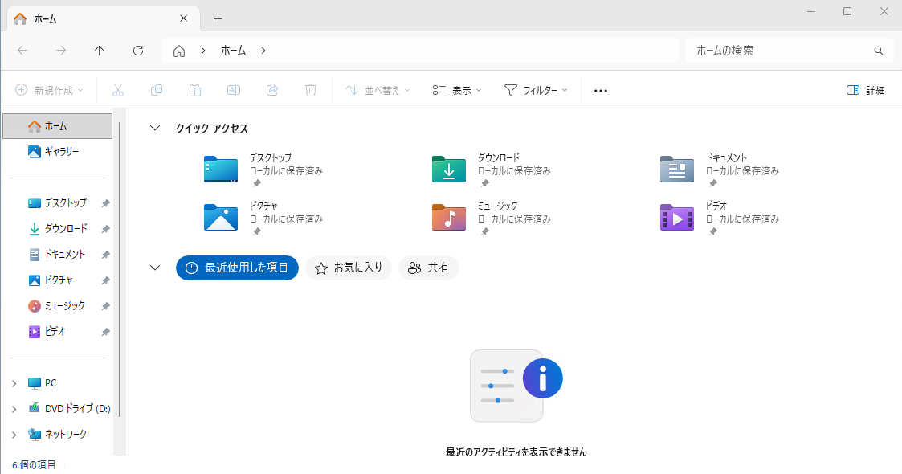Open the 並べ替え sort dropdown
The image size is (902, 474).
click(378, 90)
